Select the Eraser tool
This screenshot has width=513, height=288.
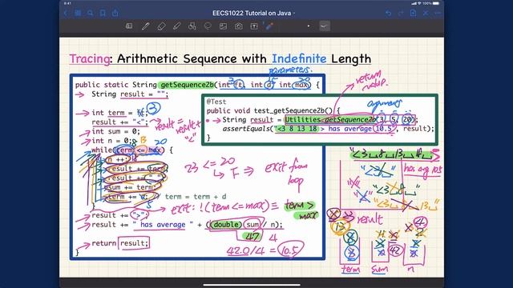coord(161,26)
